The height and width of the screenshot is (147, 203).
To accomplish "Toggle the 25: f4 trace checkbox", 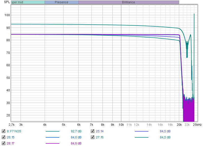I will pyautogui.click(x=93, y=131).
